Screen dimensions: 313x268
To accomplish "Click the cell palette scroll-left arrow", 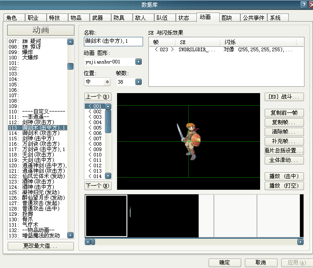I will coord(87,242).
